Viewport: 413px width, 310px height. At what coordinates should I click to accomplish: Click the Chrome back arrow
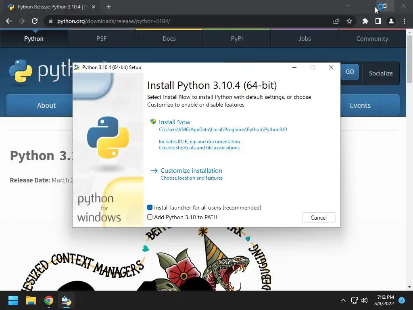point(9,21)
